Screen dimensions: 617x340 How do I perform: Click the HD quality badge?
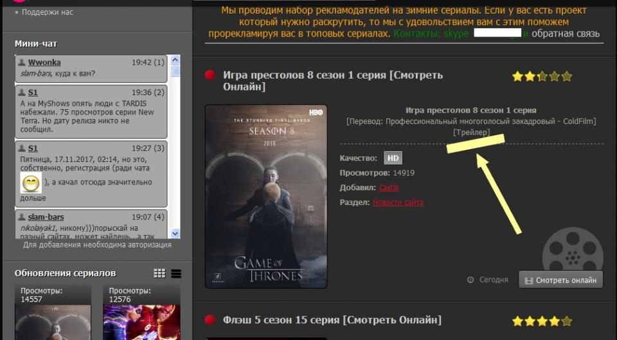[x=393, y=158]
